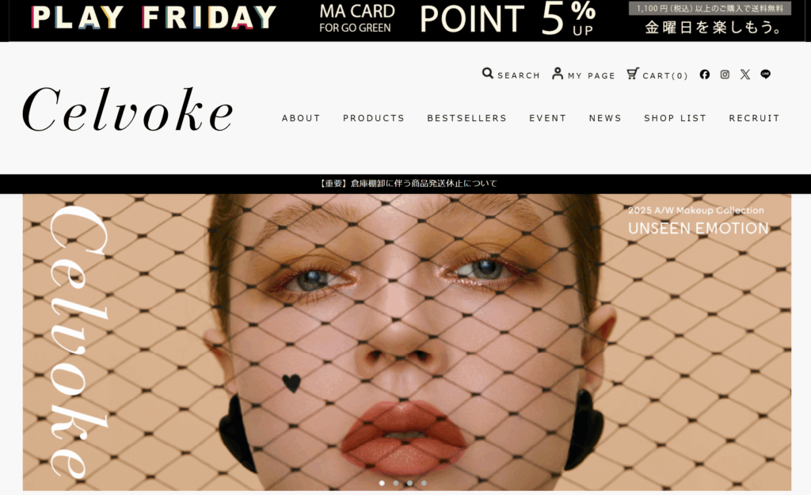Viewport: 811px width, 495px height.
Task: Open the UNSEEN EMOTION hero image
Action: click(406, 342)
